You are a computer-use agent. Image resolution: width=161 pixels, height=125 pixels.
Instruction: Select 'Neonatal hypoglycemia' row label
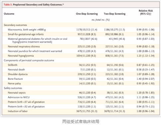pyautogui.click(x=21, y=56)
